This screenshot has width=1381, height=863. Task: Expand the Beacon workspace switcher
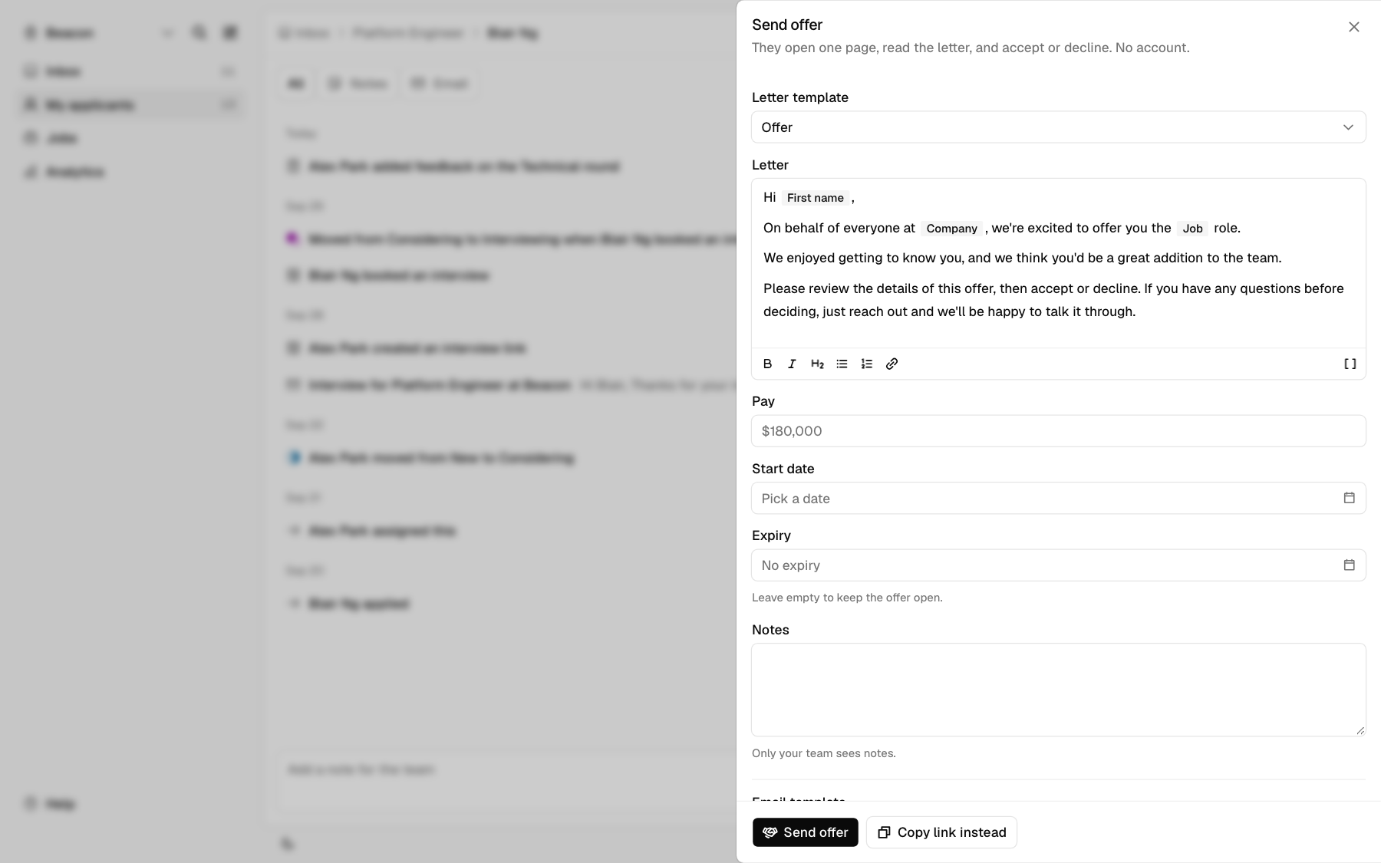(99, 33)
